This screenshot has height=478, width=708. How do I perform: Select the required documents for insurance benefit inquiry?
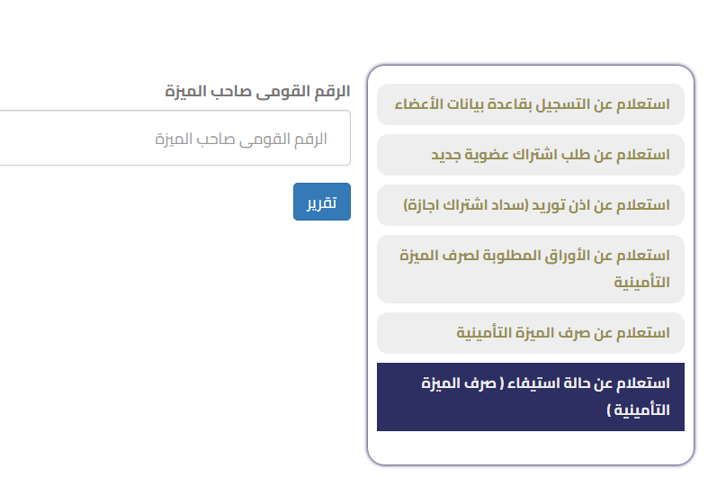coord(531,269)
